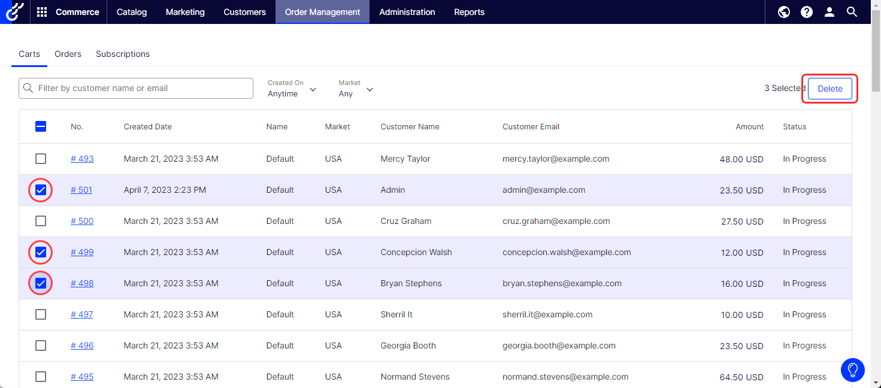Open the Reports menu
881x388 pixels.
click(x=470, y=12)
